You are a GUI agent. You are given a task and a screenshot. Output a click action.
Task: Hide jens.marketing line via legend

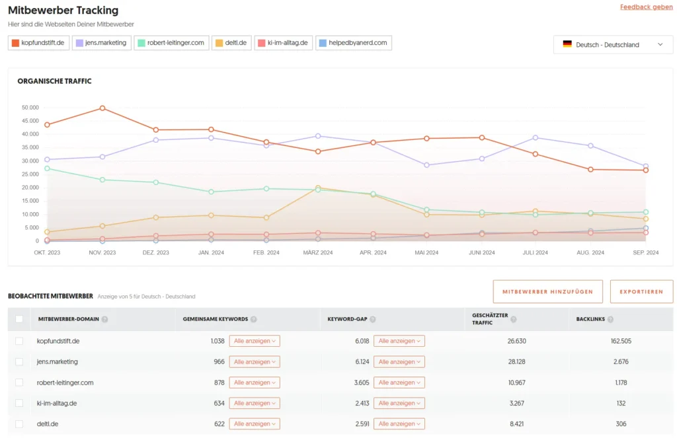click(101, 43)
